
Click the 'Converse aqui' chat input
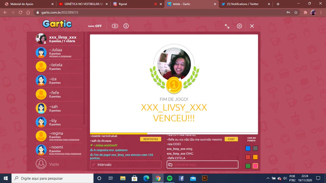click(x=202, y=165)
